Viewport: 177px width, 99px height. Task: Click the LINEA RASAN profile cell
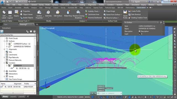[28, 87]
